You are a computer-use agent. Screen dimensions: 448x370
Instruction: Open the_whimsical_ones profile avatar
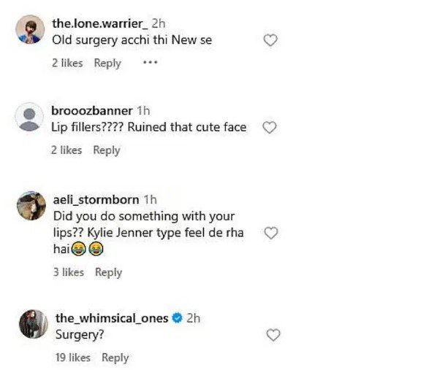34,324
